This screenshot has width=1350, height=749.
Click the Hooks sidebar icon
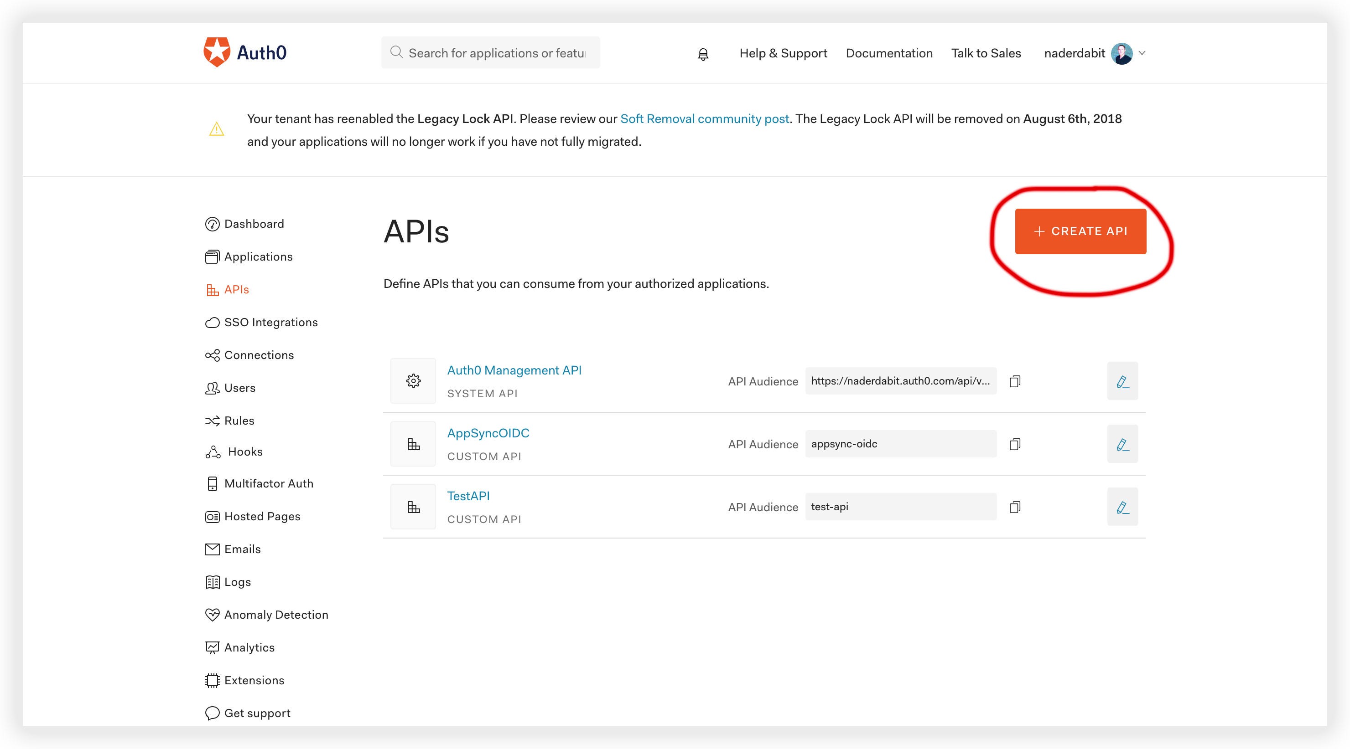(213, 452)
